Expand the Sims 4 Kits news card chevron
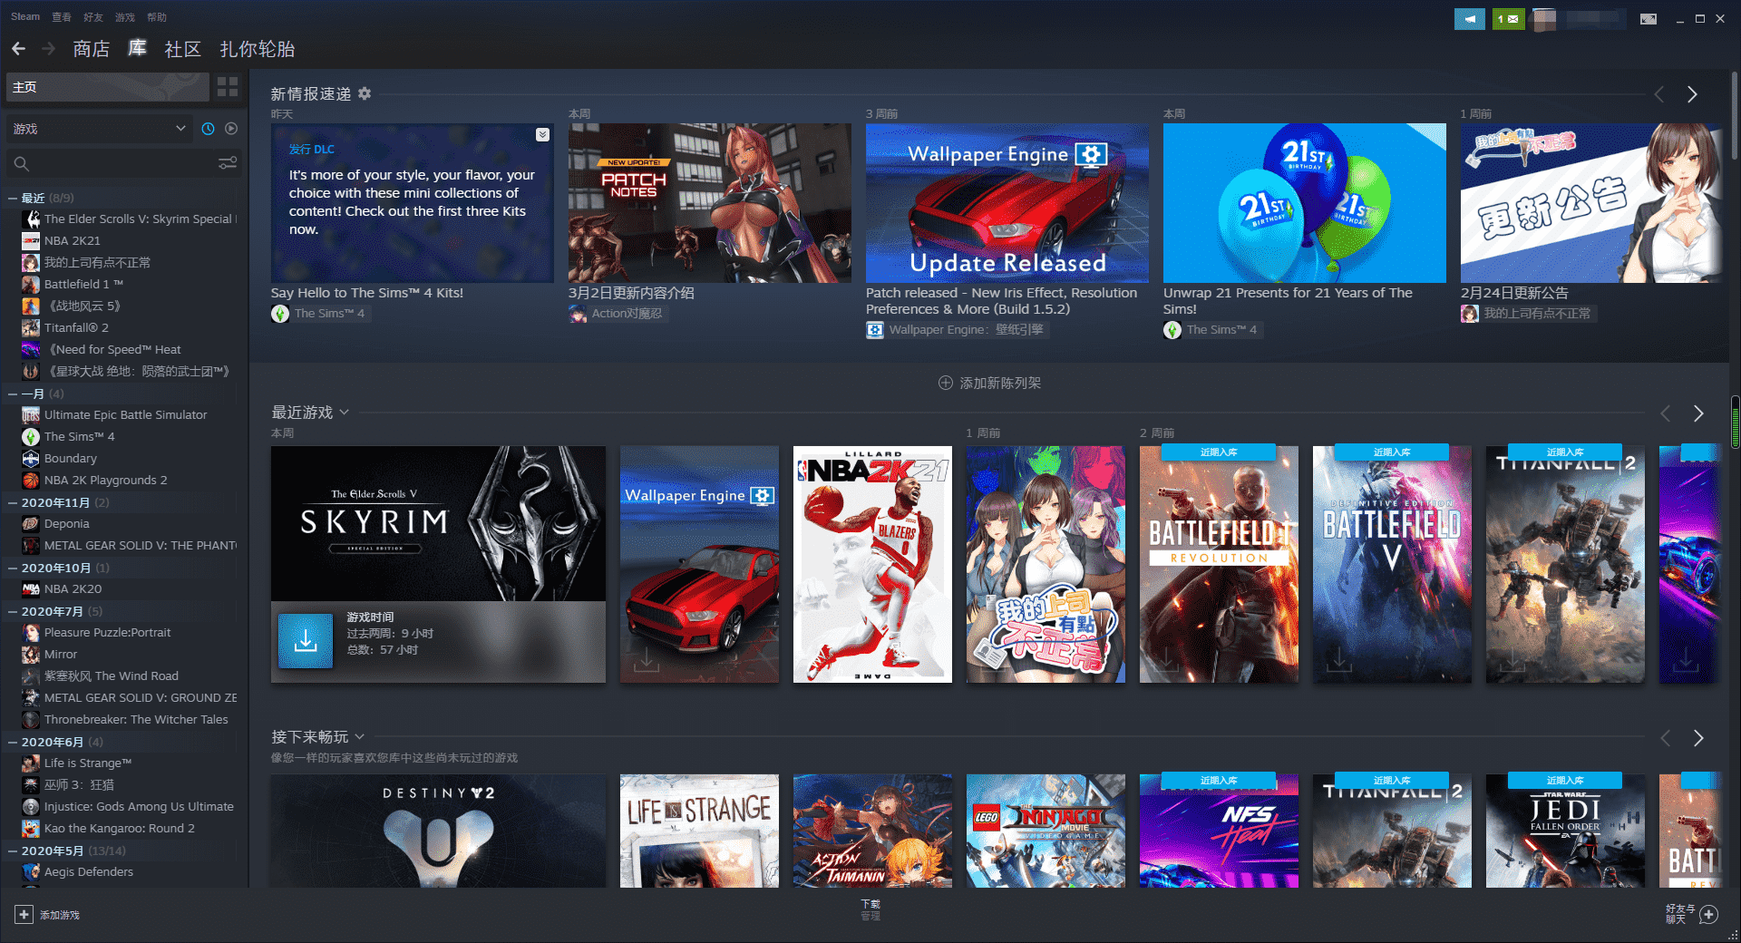This screenshot has width=1741, height=943. click(542, 134)
